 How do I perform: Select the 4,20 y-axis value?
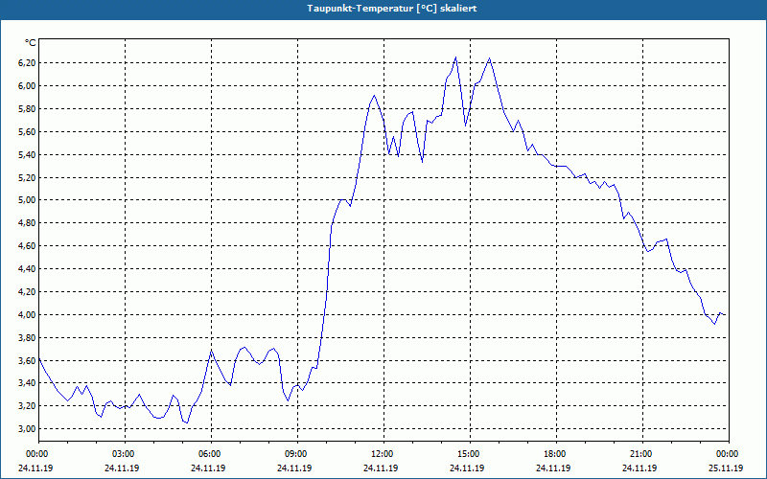click(x=27, y=292)
